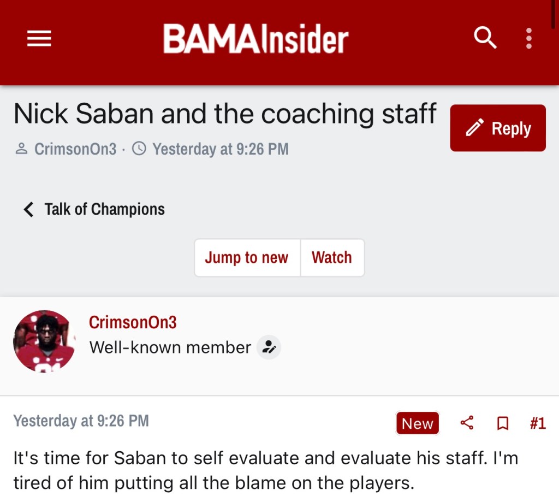Select Jump to new
Image resolution: width=559 pixels, height=496 pixels.
point(247,258)
